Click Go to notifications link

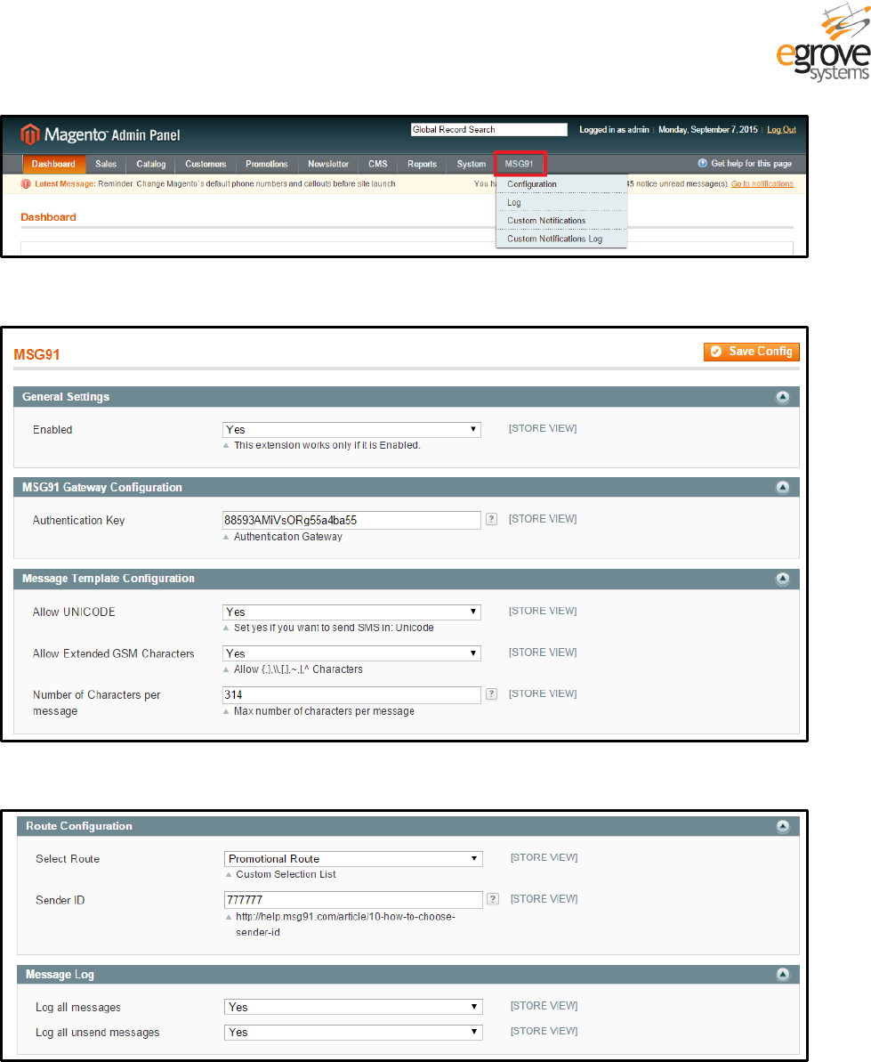[762, 184]
